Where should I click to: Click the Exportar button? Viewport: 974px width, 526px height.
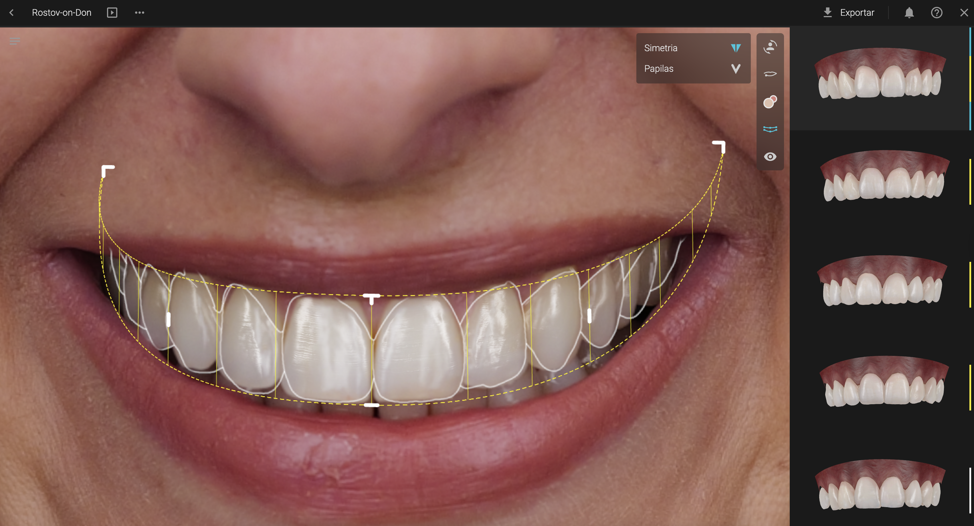[849, 13]
